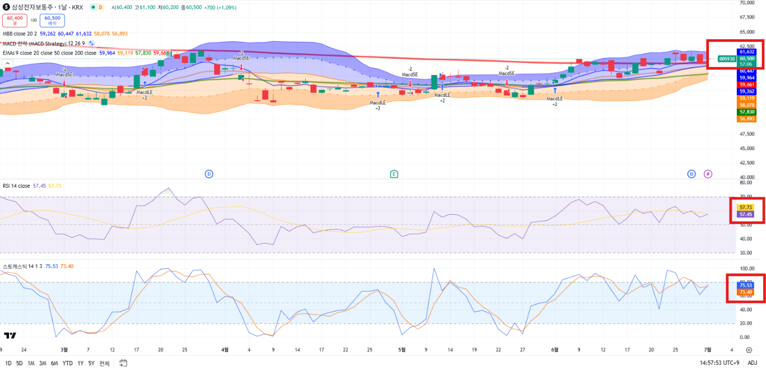Open the go-to-date calendar icon
The width and height of the screenshot is (766, 369).
[x=123, y=363]
